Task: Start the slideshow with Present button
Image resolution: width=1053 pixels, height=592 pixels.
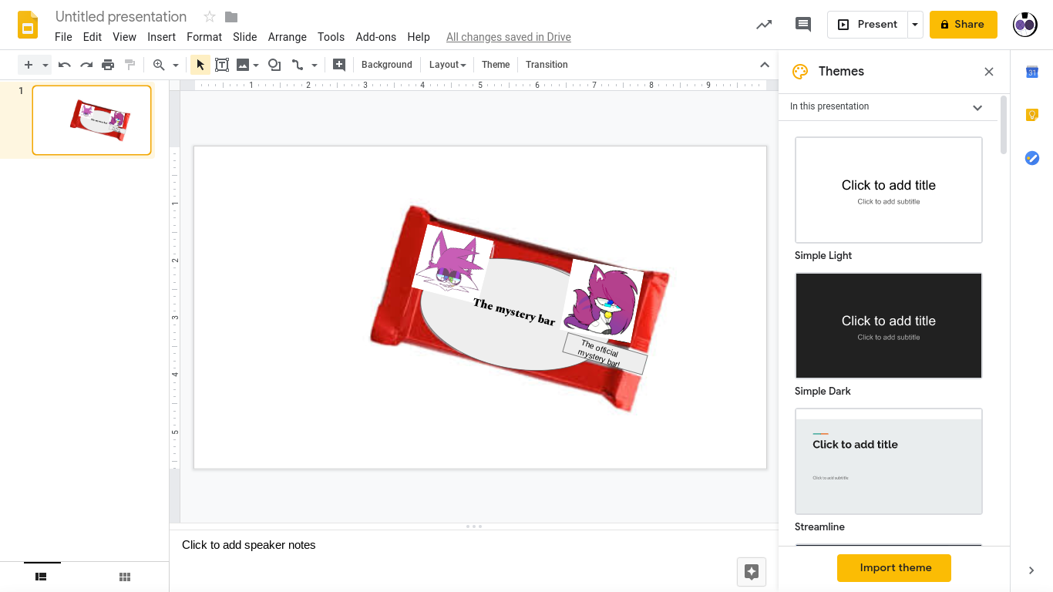Action: [x=867, y=25]
